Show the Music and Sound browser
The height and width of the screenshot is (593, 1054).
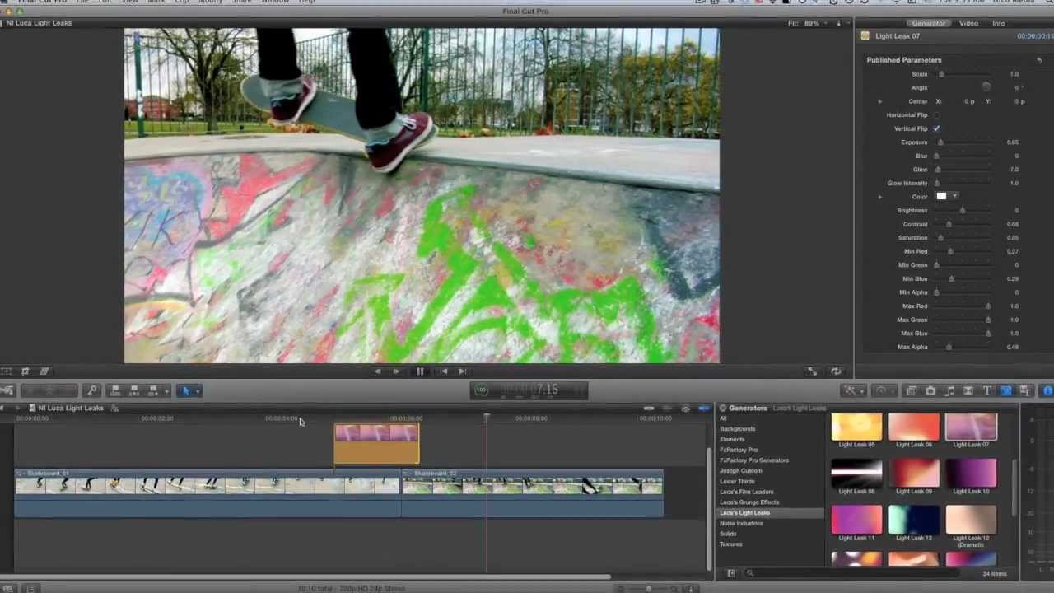pos(949,391)
